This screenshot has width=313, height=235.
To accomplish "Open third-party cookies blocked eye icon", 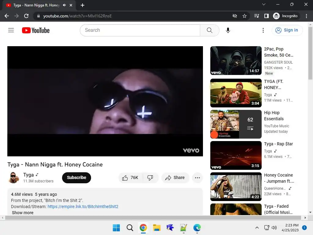I will (x=235, y=16).
